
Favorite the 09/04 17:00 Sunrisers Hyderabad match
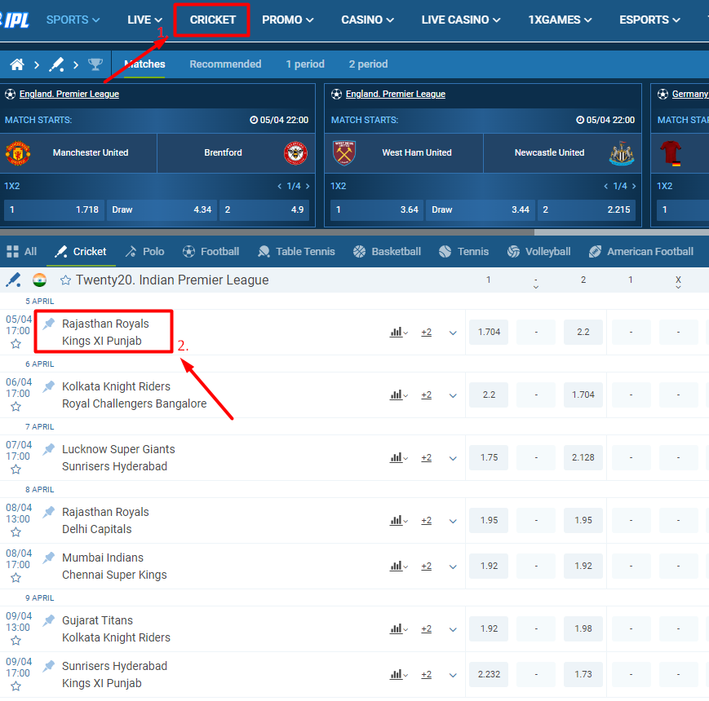point(16,686)
